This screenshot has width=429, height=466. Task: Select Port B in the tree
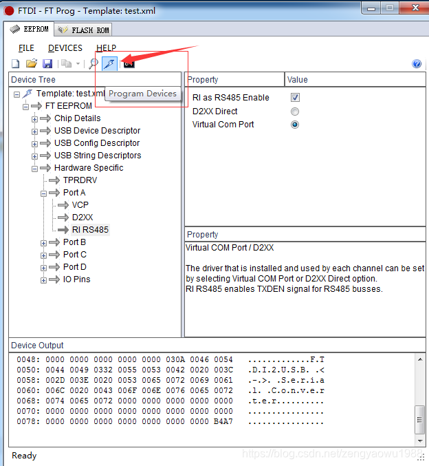pos(74,242)
